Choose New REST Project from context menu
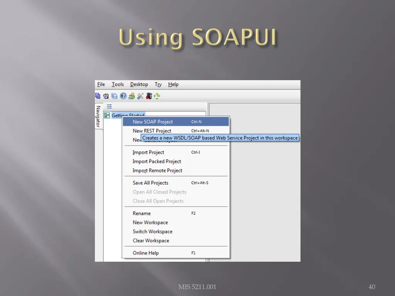Viewport: 395px width, 296px height. point(176,131)
